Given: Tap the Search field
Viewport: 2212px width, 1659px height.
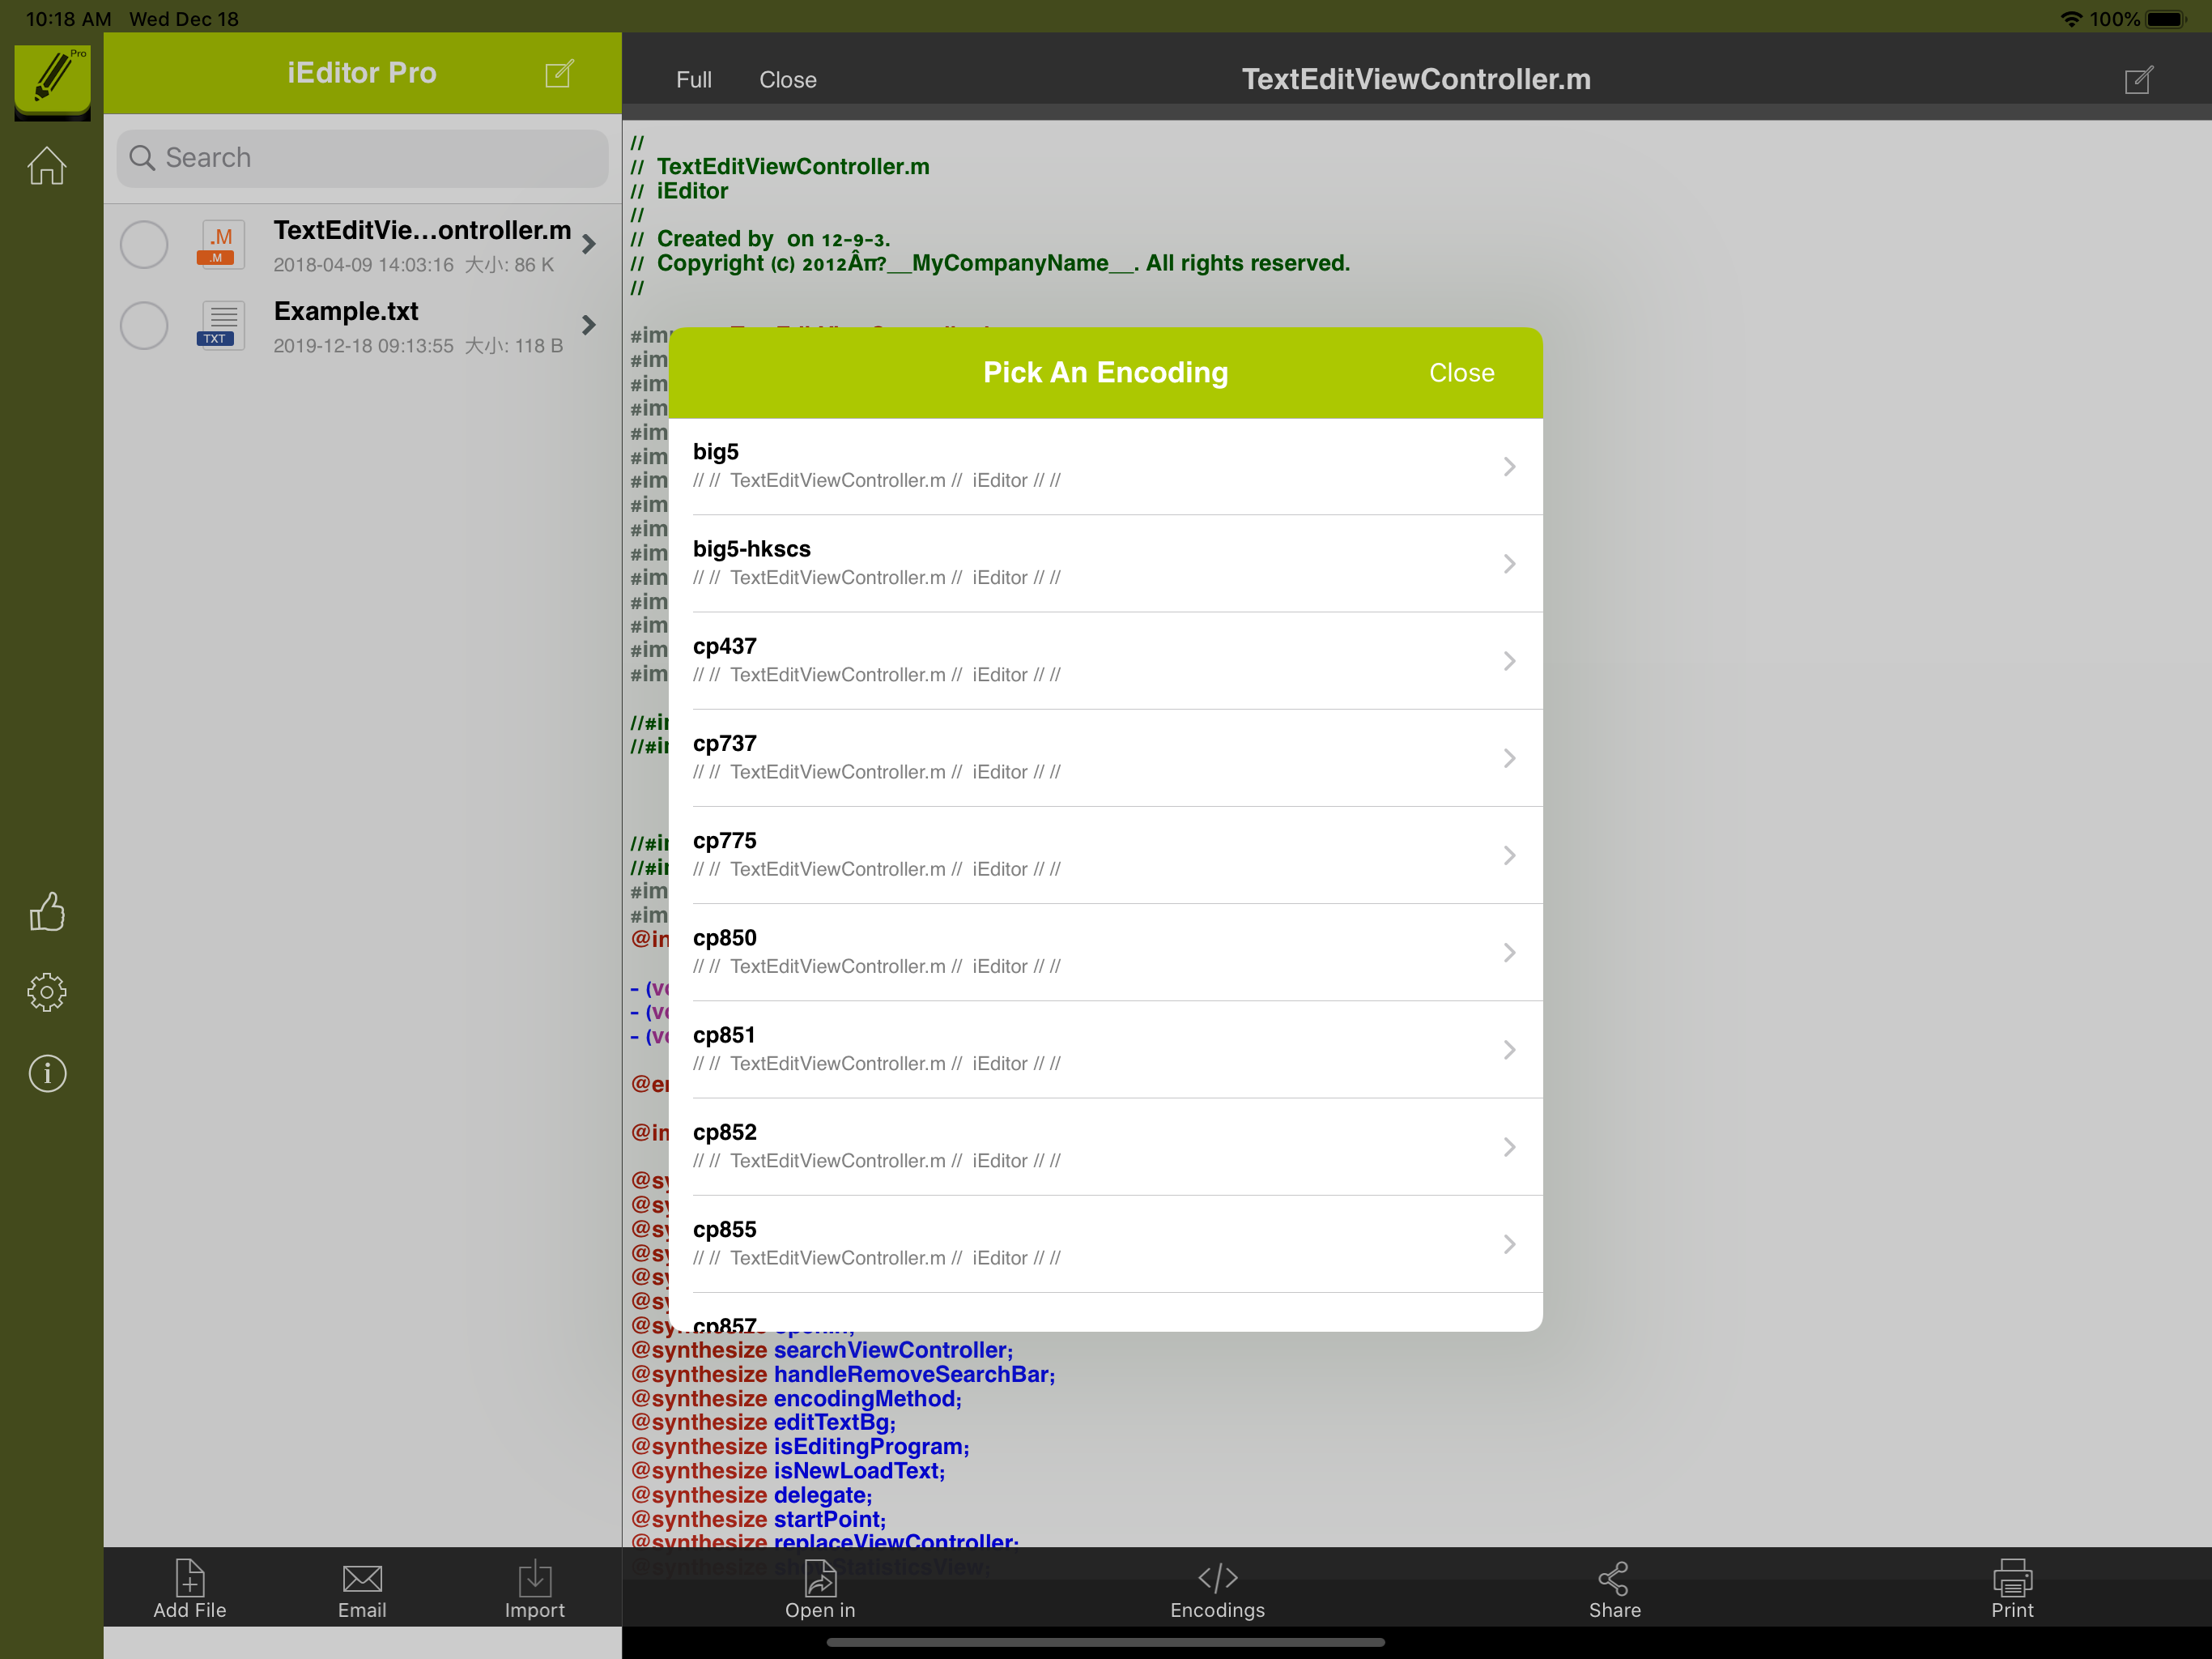Looking at the screenshot, I should (x=362, y=158).
